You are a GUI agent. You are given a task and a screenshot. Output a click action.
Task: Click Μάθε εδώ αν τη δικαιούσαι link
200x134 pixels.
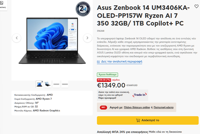pyautogui.click(x=165, y=132)
